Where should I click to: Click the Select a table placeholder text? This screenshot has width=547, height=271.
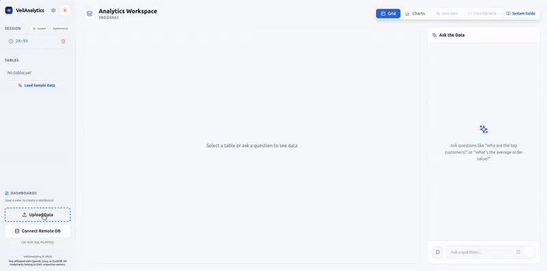[x=252, y=145]
